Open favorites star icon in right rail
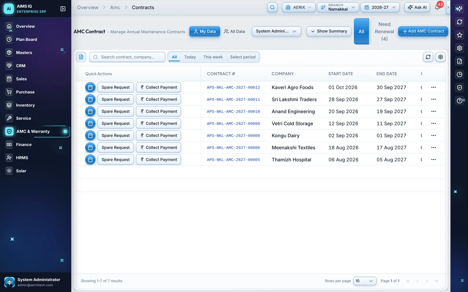The width and height of the screenshot is (468, 292). (x=460, y=35)
